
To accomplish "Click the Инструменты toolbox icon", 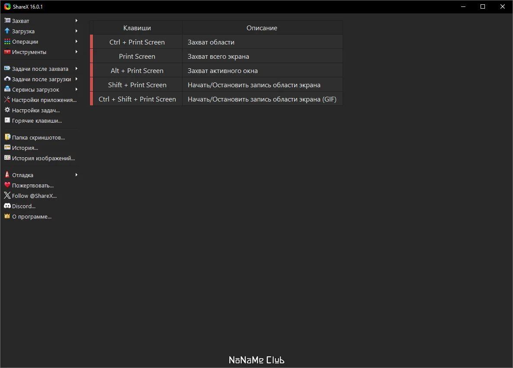I will point(7,52).
